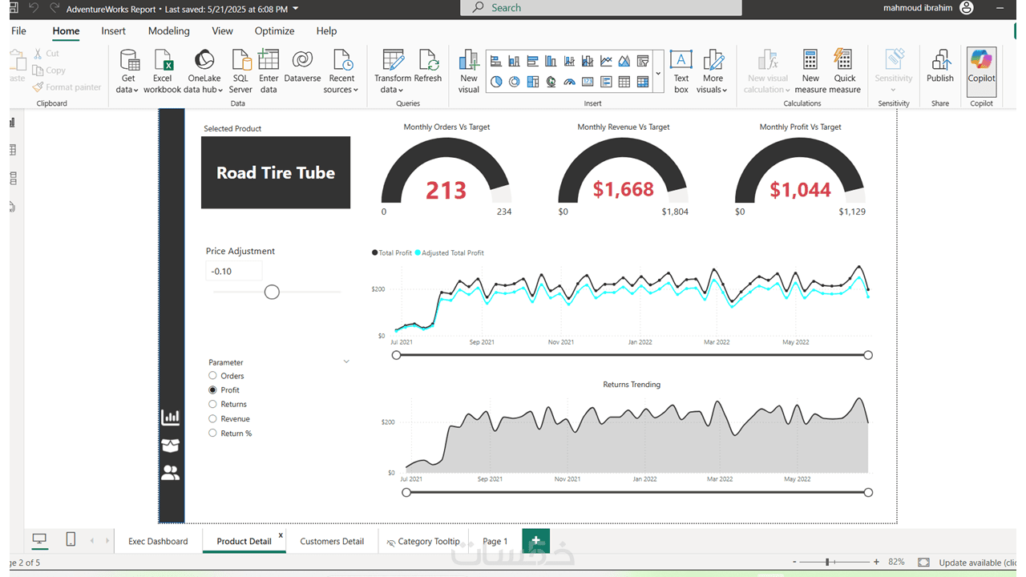Add a new report page

pyautogui.click(x=535, y=541)
